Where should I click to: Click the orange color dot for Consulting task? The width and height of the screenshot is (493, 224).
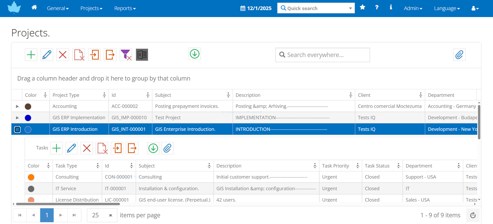[31, 177]
